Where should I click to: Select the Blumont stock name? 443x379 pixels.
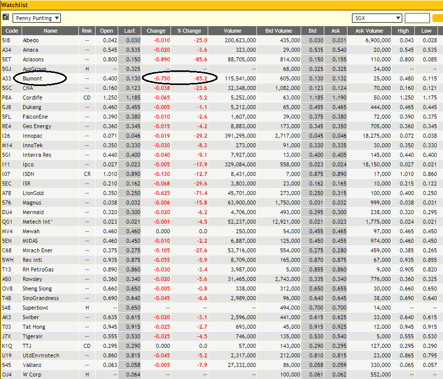[32, 78]
